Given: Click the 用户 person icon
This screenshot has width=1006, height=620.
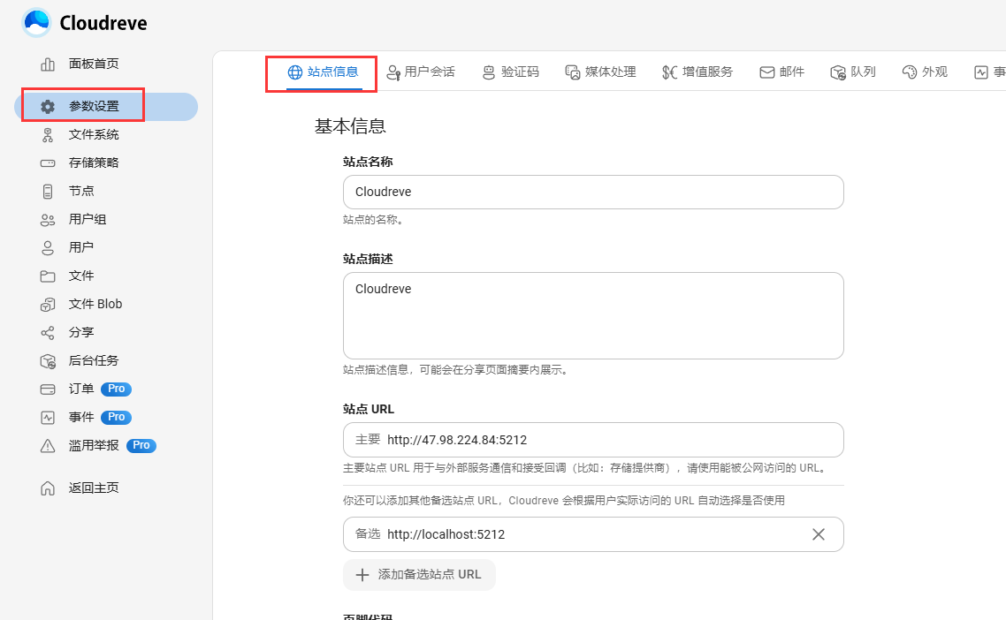Looking at the screenshot, I should (x=48, y=247).
